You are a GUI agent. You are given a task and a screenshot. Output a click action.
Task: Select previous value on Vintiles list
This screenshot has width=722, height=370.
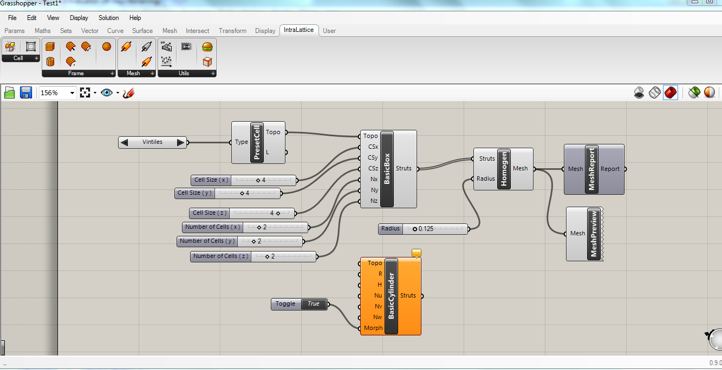tap(125, 142)
